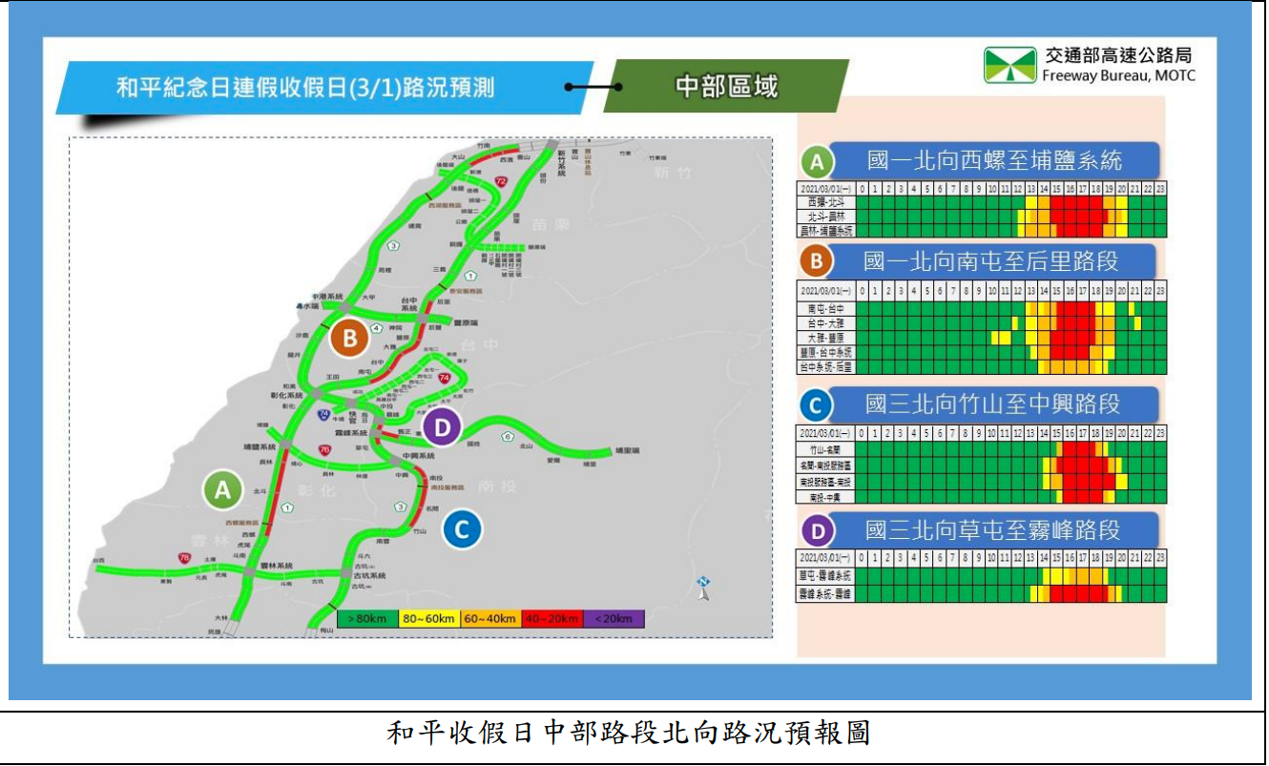Click the D circle beside 國三北向草屯至霧峰路段 header
The image size is (1269, 766).
[x=817, y=530]
